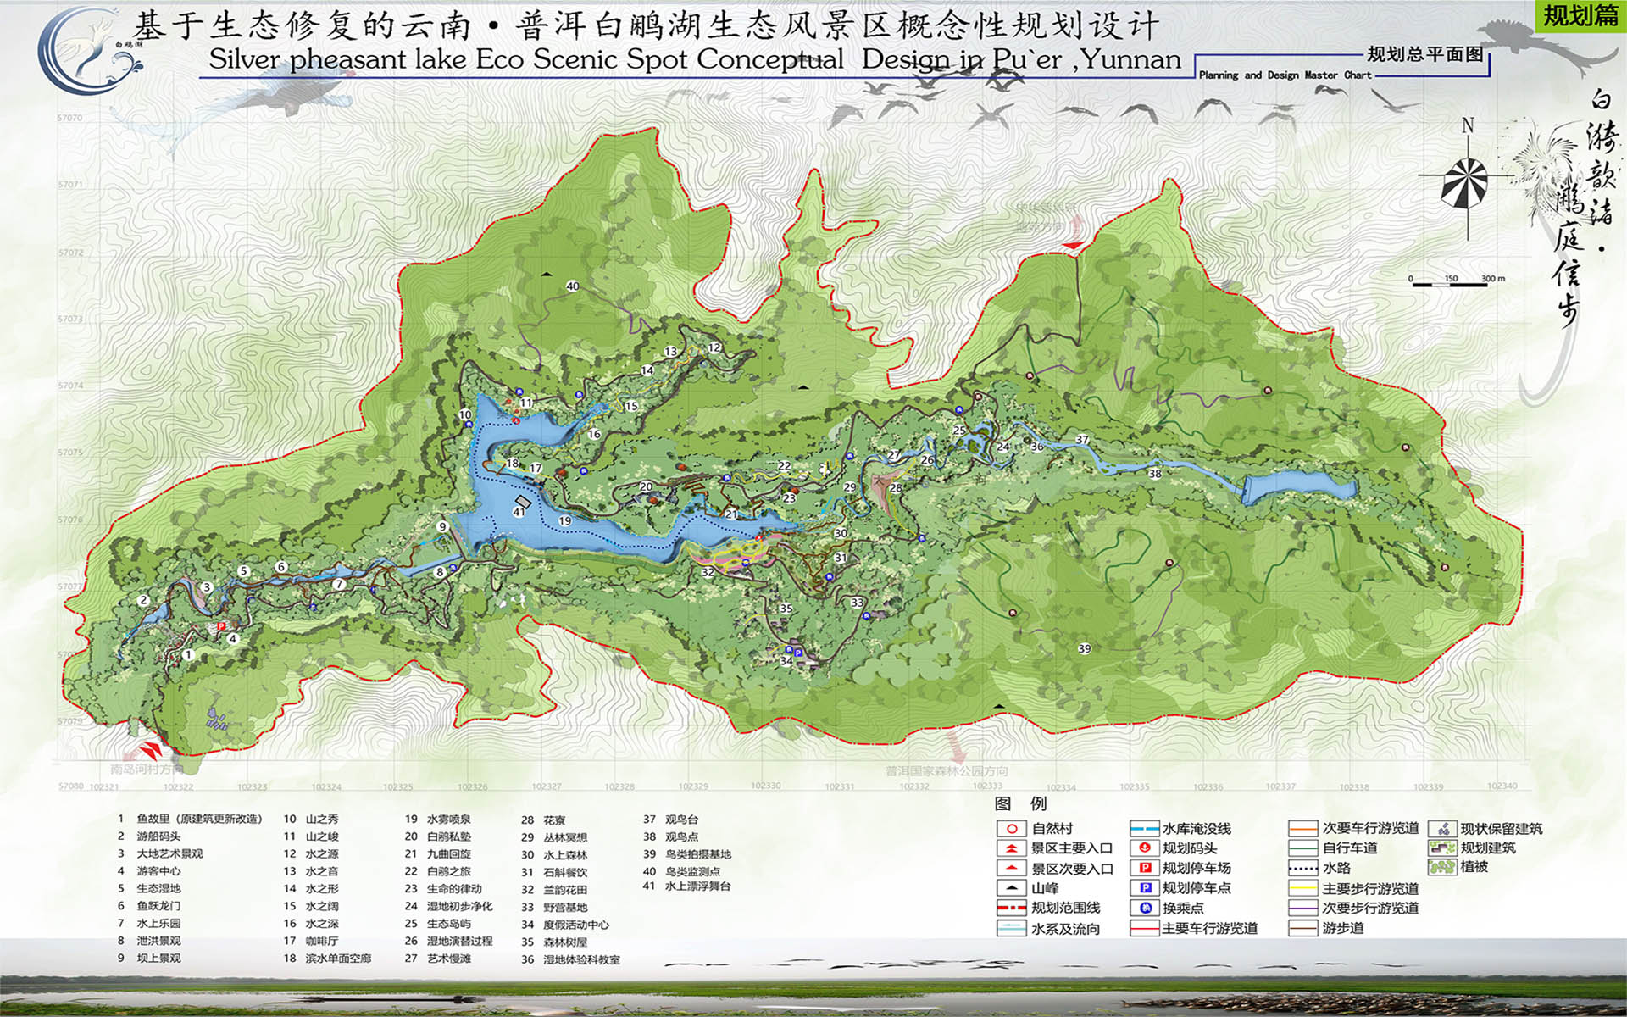Click the 规划范围线 red dashed legend swatch
The width and height of the screenshot is (1627, 1017).
click(x=1011, y=908)
